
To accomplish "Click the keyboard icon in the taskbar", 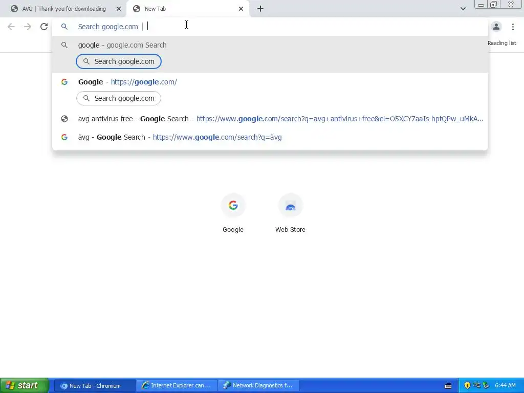I will 448,386.
